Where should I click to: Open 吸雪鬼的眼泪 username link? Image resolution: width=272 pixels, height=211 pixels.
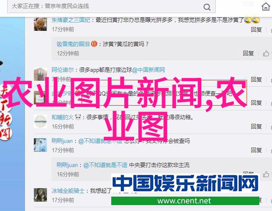pos(73,44)
